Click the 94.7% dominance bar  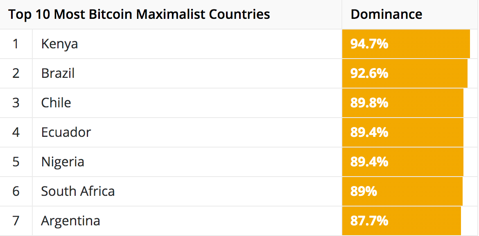(x=406, y=44)
